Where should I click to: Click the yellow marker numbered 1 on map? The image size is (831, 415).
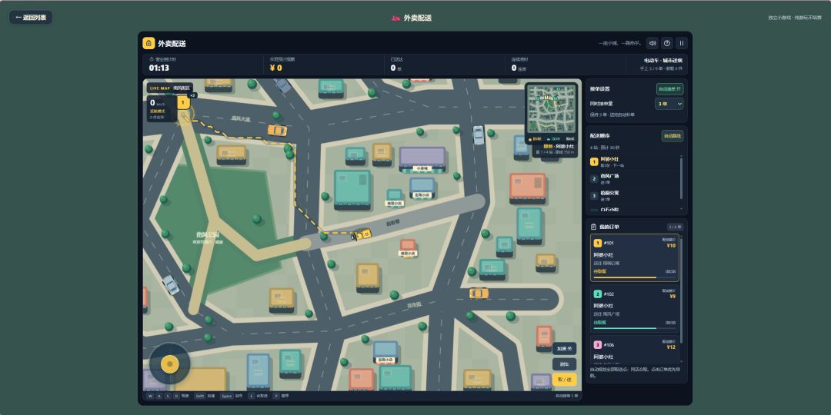click(183, 102)
